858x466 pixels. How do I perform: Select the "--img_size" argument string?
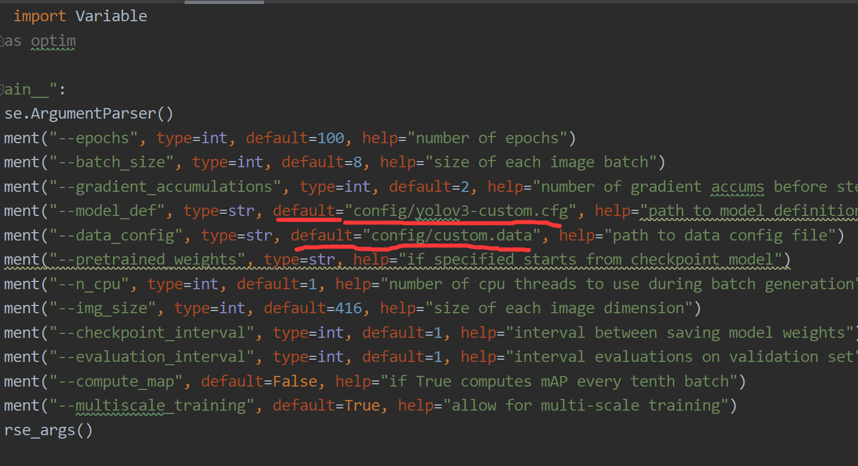(x=102, y=308)
